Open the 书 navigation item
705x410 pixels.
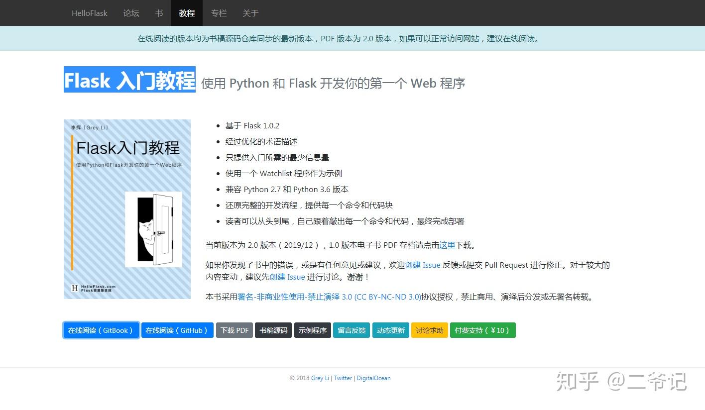[x=159, y=13]
